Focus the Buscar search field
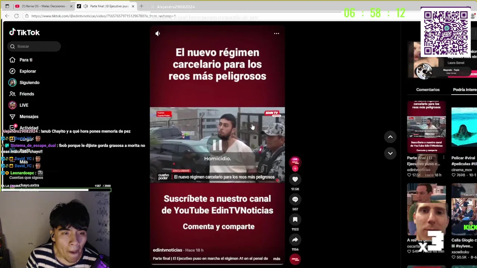The height and width of the screenshot is (268, 477). click(x=34, y=46)
